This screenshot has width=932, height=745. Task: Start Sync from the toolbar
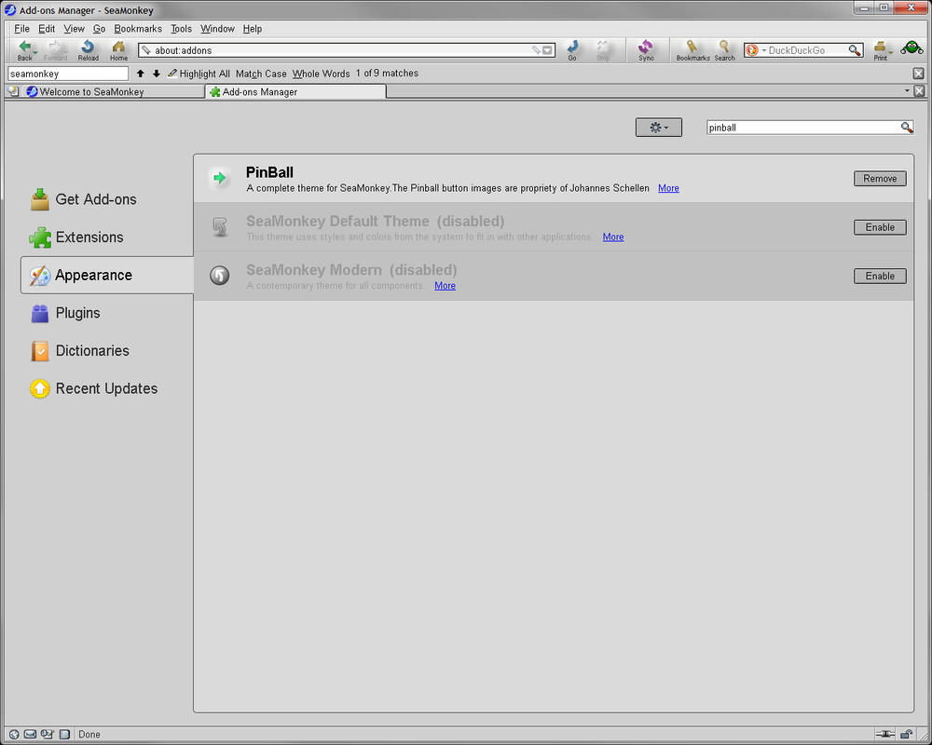[646, 50]
